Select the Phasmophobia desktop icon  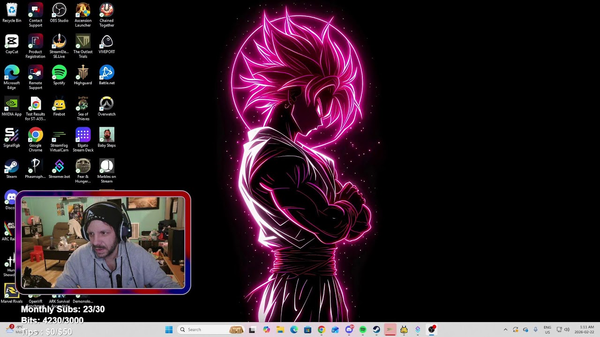click(36, 169)
